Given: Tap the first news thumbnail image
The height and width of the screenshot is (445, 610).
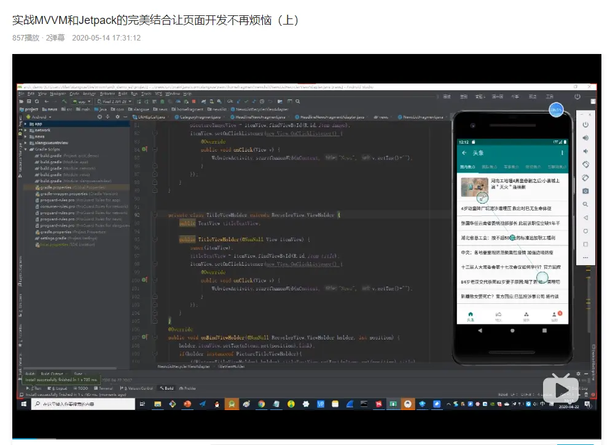Looking at the screenshot, I should coord(475,187).
